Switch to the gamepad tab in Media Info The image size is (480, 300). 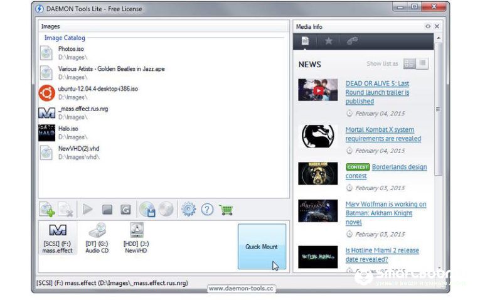tap(352, 41)
